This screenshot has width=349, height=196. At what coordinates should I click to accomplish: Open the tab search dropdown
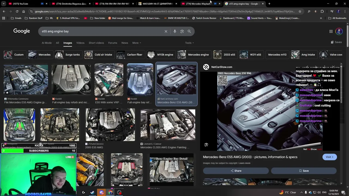[x=4, y=4]
